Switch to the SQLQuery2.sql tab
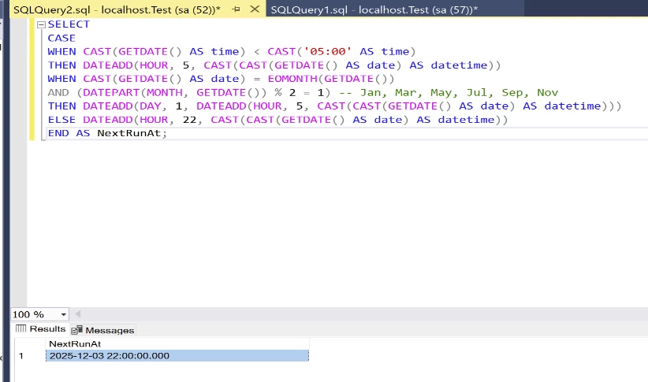This screenshot has width=648, height=382. click(117, 9)
